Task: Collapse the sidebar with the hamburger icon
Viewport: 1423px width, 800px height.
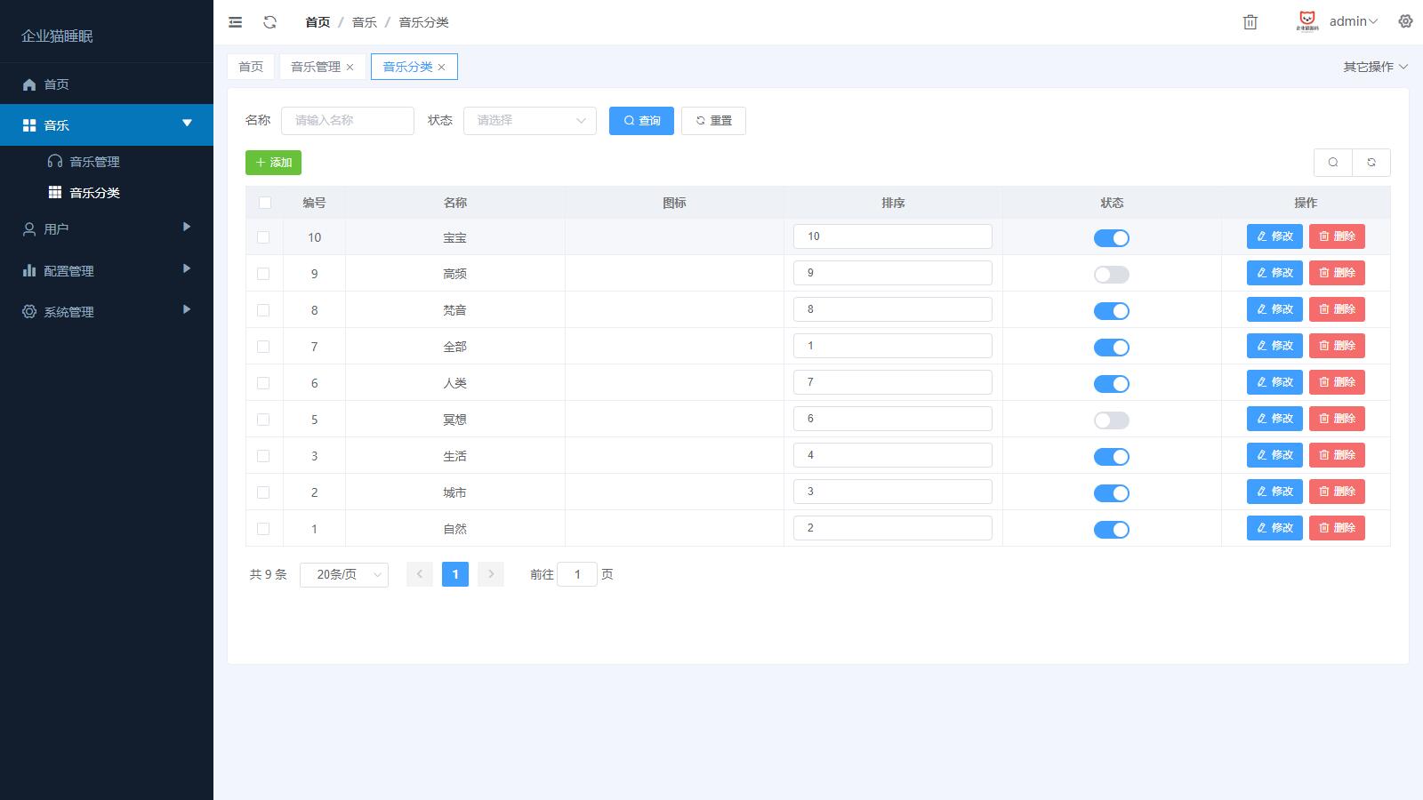Action: coord(235,22)
